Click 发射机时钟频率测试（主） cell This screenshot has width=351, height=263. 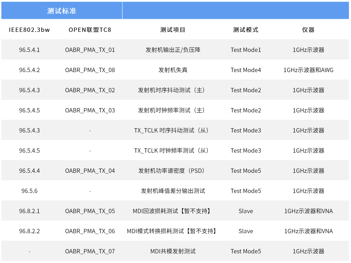tap(172, 110)
